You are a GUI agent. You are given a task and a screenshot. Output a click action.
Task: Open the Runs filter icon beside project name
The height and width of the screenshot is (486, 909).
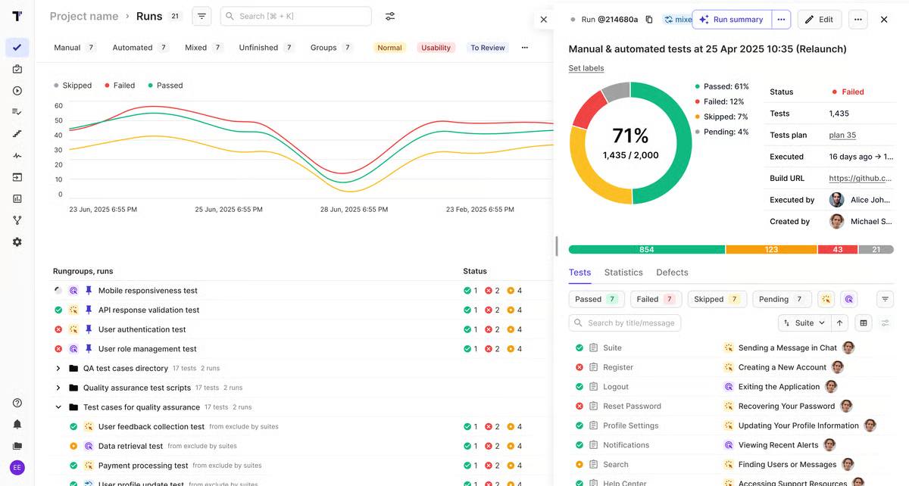point(201,16)
